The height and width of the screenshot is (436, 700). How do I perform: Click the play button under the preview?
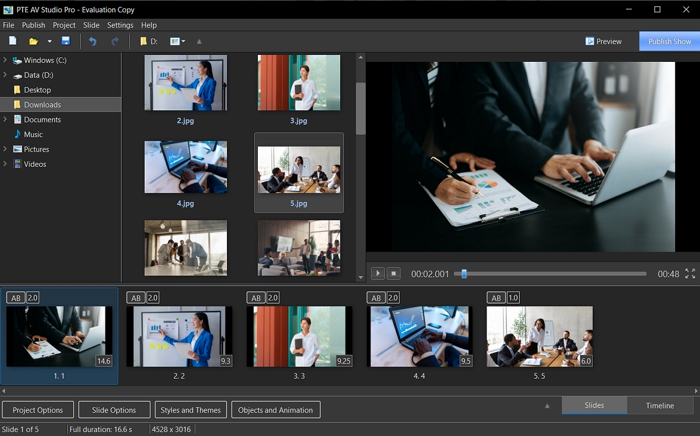pyautogui.click(x=378, y=273)
